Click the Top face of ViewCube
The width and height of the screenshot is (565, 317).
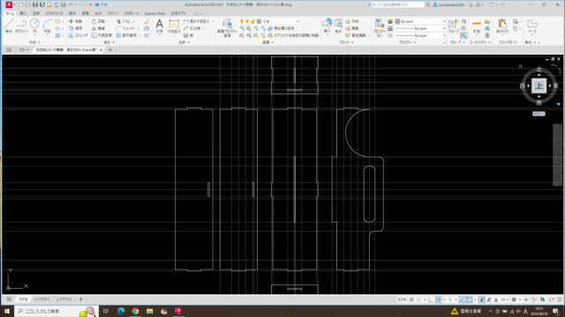[539, 85]
